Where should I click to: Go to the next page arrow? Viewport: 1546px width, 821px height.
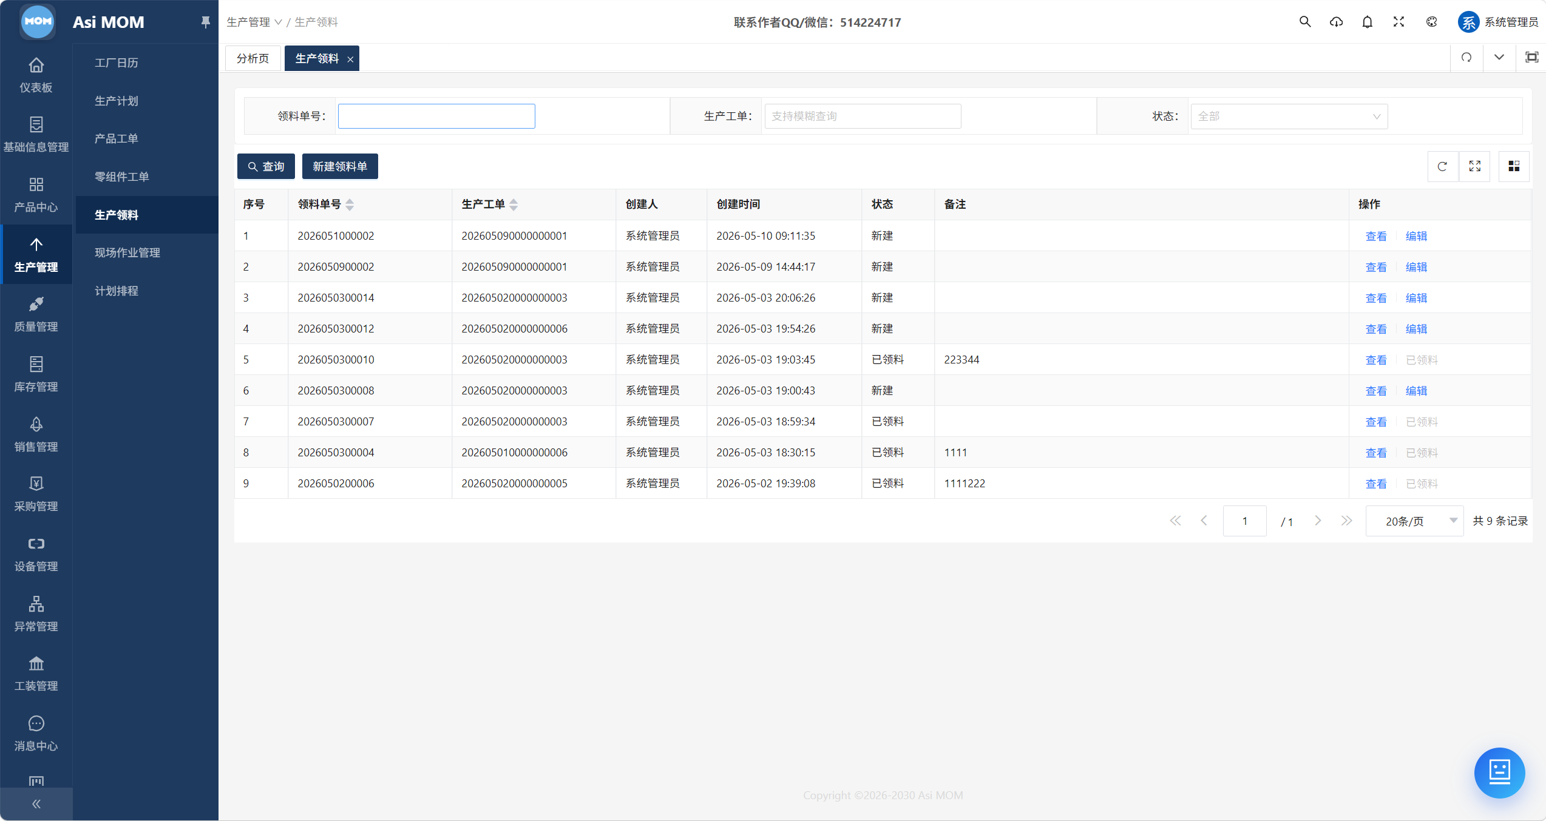coord(1317,521)
